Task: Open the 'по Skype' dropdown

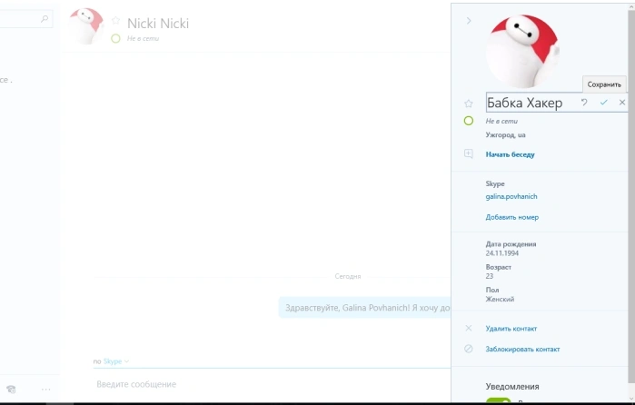Action: 112,361
